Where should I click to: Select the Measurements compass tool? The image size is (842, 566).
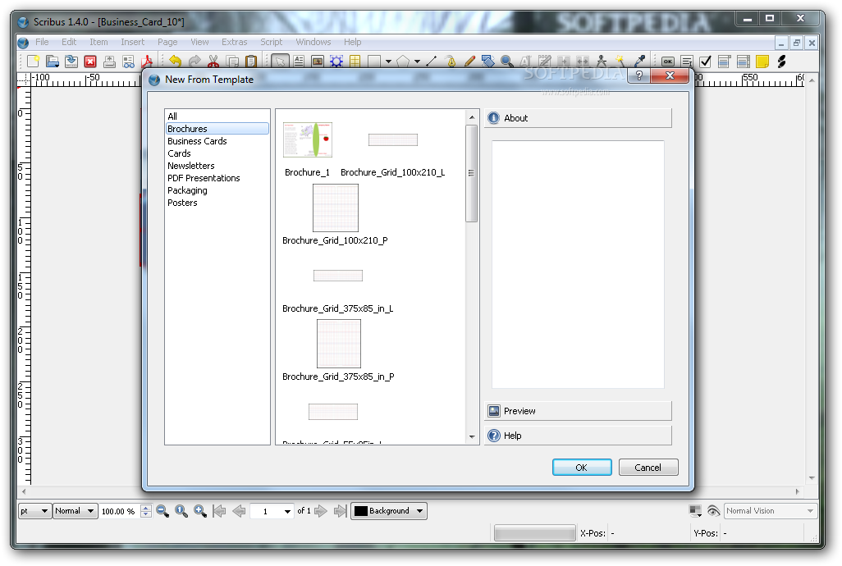click(602, 62)
